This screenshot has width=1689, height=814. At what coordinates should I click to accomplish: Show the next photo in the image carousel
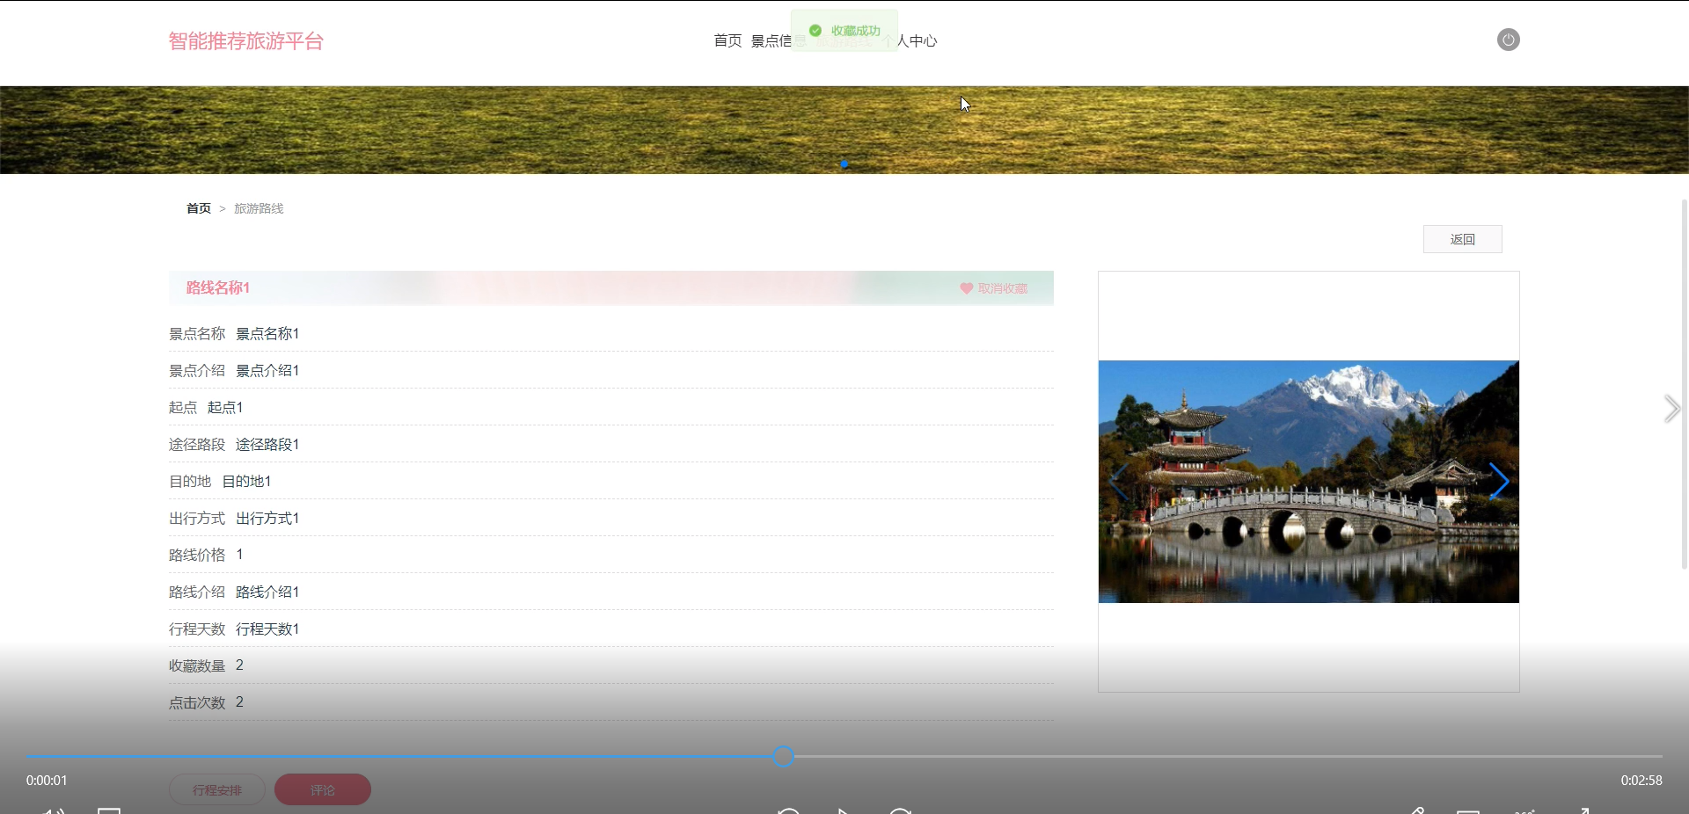(x=1499, y=482)
